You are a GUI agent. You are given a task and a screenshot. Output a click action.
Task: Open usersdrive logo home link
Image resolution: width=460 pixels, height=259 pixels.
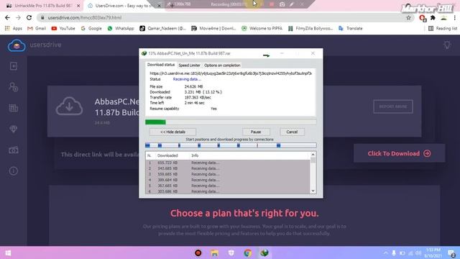coord(34,45)
